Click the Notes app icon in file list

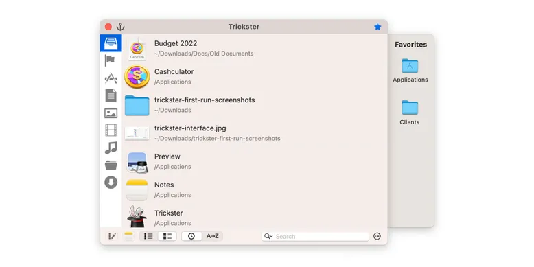point(137,190)
